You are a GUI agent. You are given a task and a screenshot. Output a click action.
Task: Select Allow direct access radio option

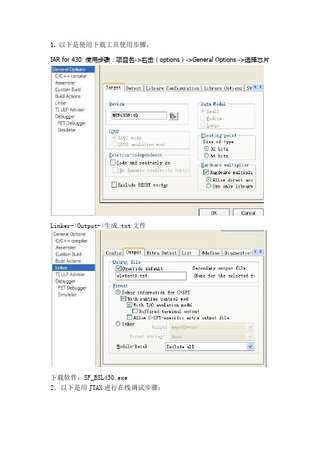click(208, 180)
